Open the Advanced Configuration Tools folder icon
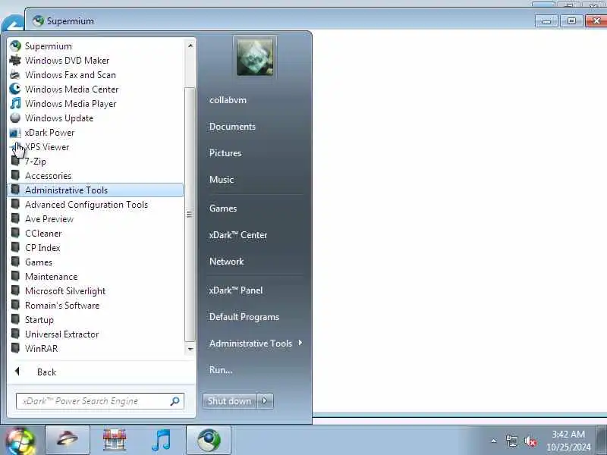This screenshot has height=455, width=607. [15, 204]
